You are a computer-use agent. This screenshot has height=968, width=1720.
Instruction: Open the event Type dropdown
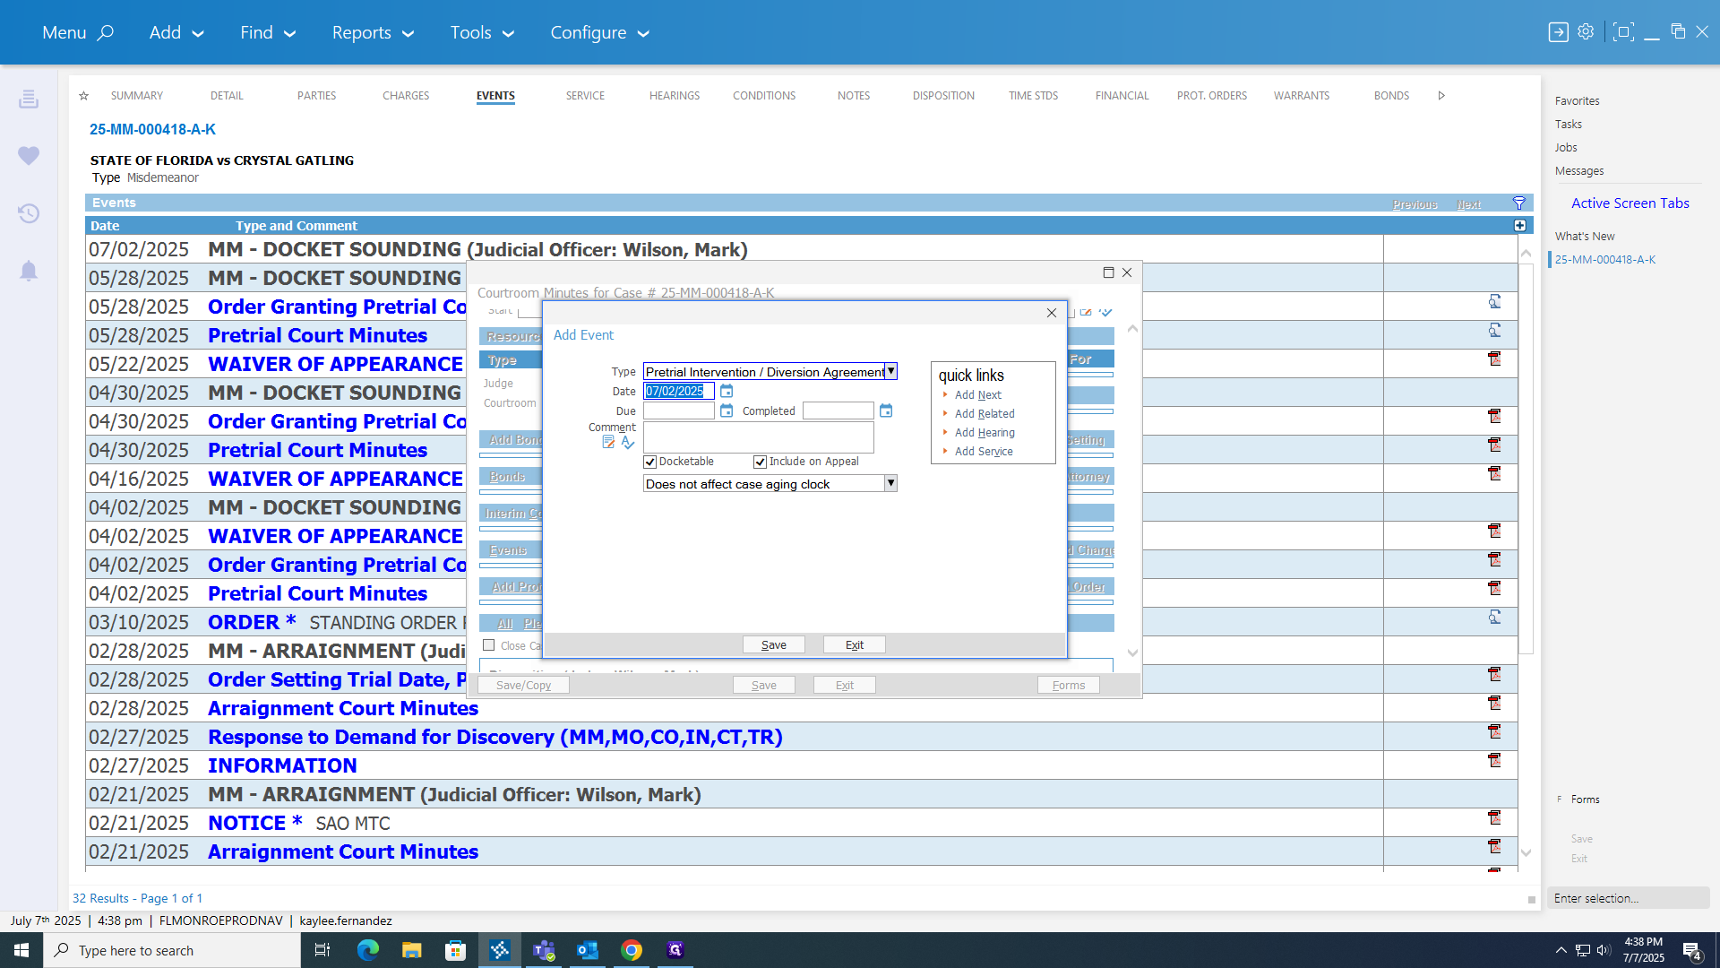[890, 371]
